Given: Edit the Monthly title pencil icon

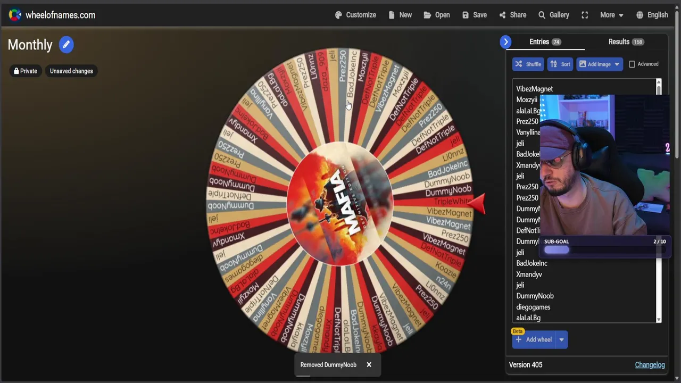Looking at the screenshot, I should 66,45.
